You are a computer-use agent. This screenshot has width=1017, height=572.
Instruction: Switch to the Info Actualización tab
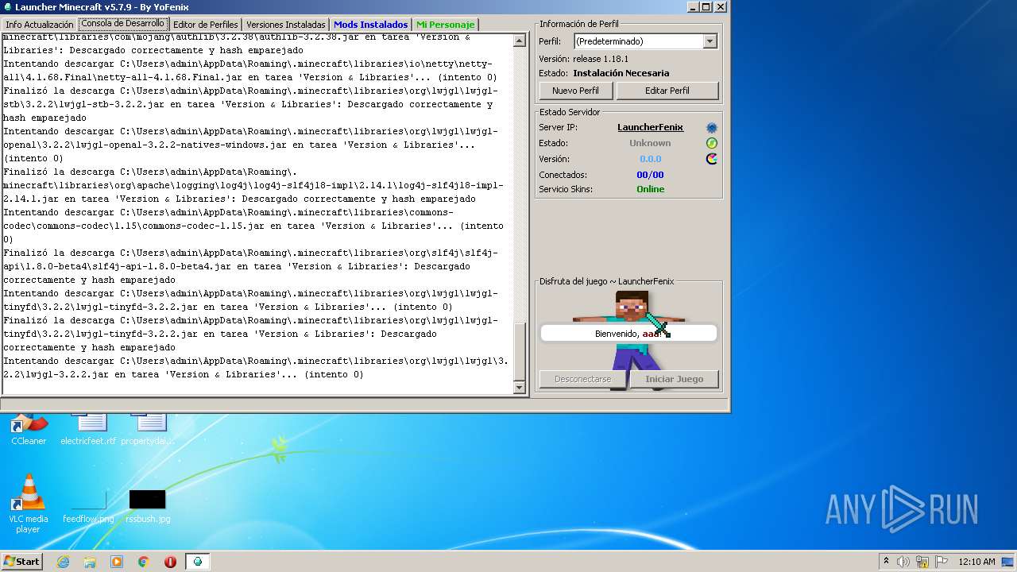click(40, 25)
